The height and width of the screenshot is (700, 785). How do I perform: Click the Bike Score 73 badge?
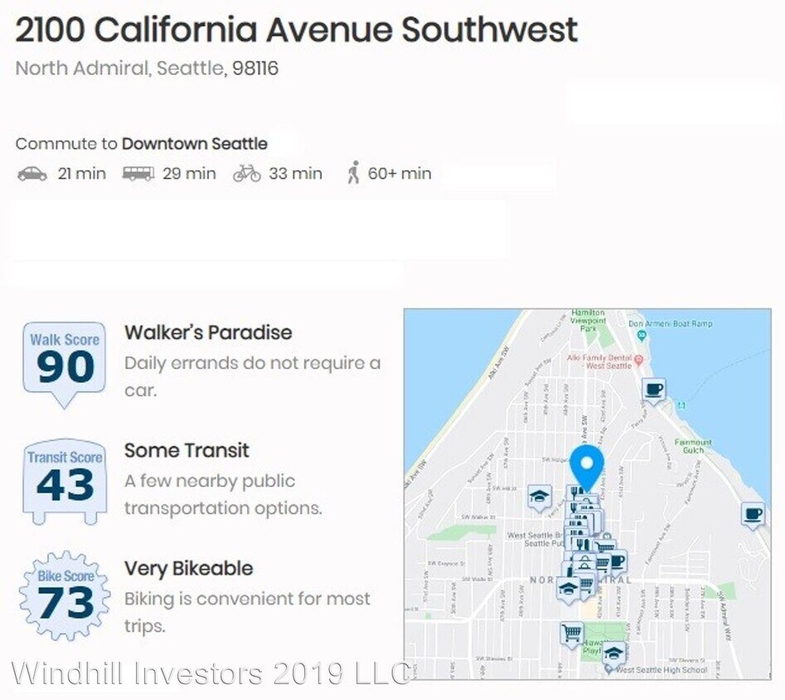pyautogui.click(x=64, y=595)
